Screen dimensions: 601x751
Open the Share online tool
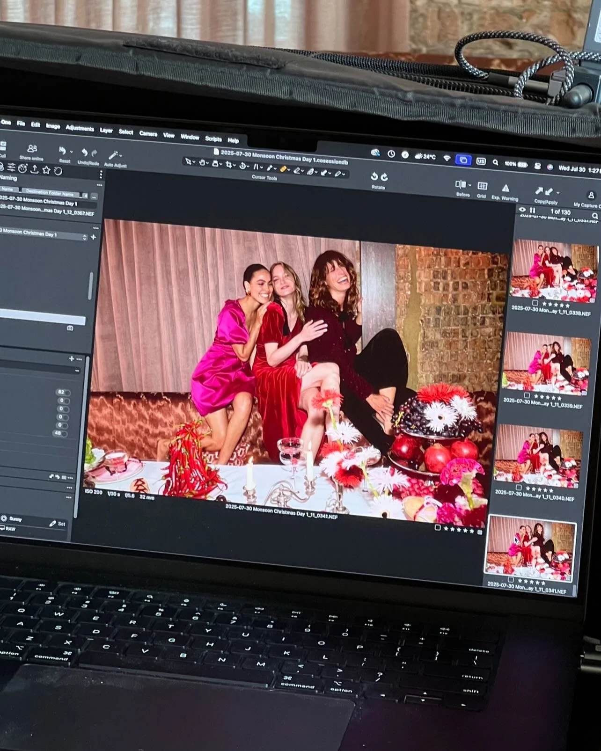31,152
